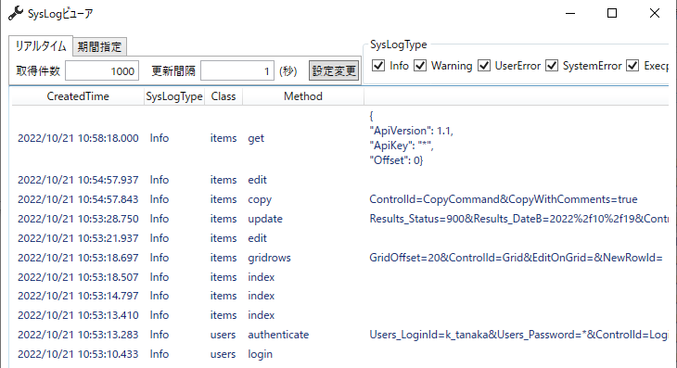This screenshot has width=677, height=368.
Task: Click the Users_LoginId=k_tanaka request data text
Action: coord(518,335)
